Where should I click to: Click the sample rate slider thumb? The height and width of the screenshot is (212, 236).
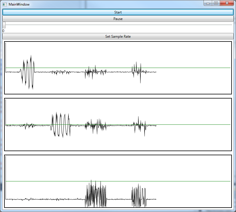(4, 25)
